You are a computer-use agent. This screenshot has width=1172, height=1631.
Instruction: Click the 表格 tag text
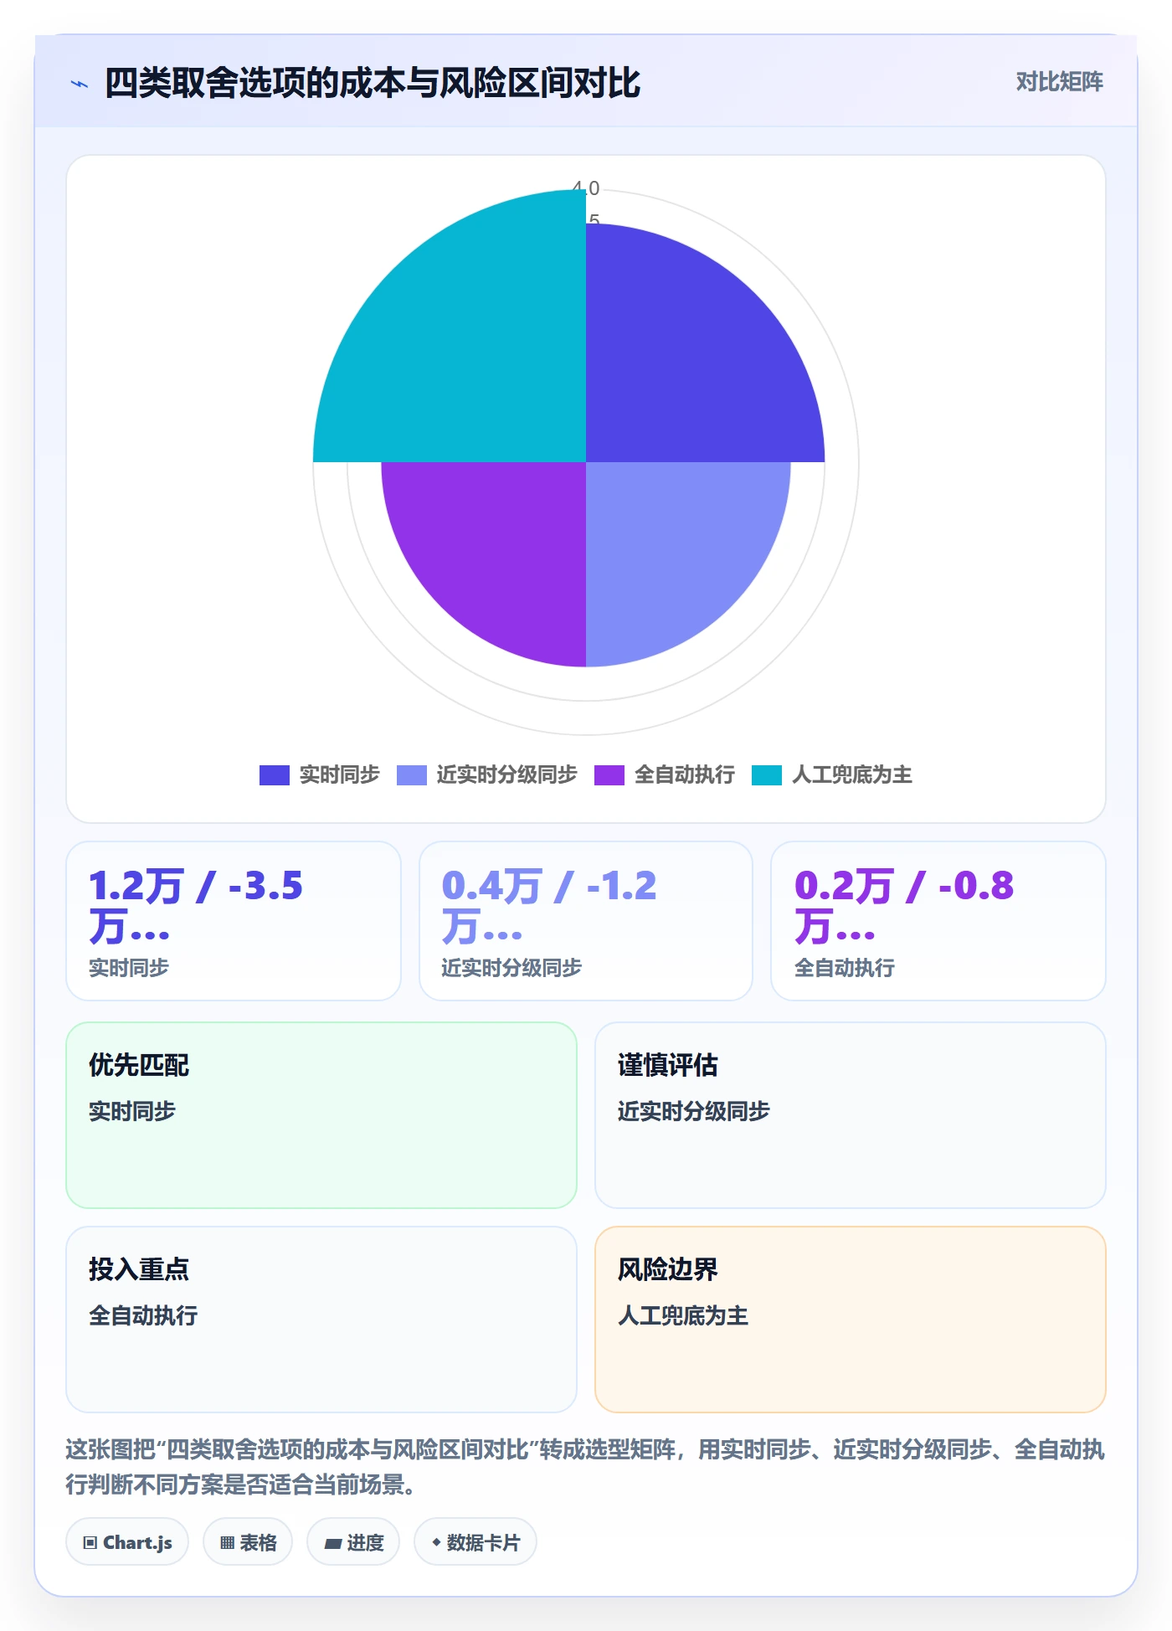point(258,1542)
